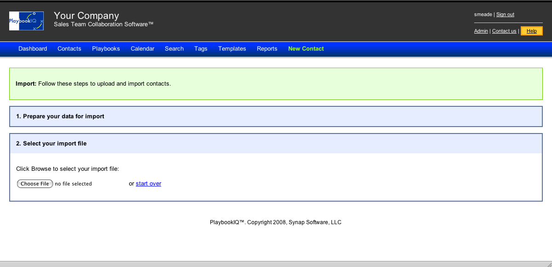Switch to the Calendar page
Screen dimensions: 552x267
[142, 49]
